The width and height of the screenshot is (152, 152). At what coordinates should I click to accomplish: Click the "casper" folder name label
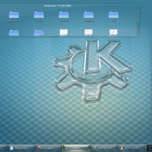point(14,21)
